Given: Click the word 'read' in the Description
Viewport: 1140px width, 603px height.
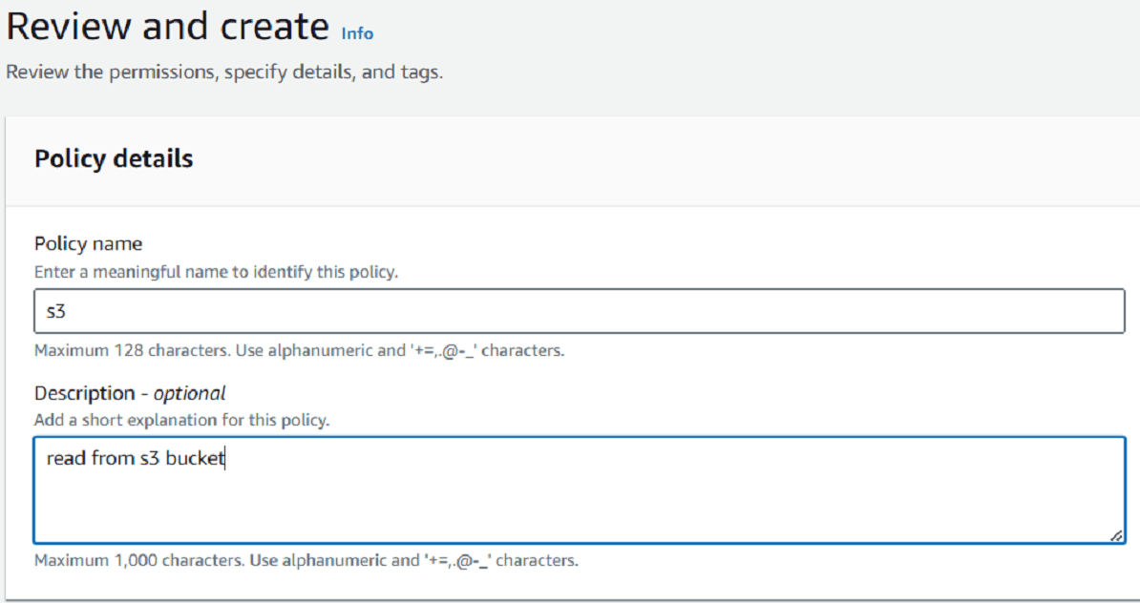Looking at the screenshot, I should 66,459.
